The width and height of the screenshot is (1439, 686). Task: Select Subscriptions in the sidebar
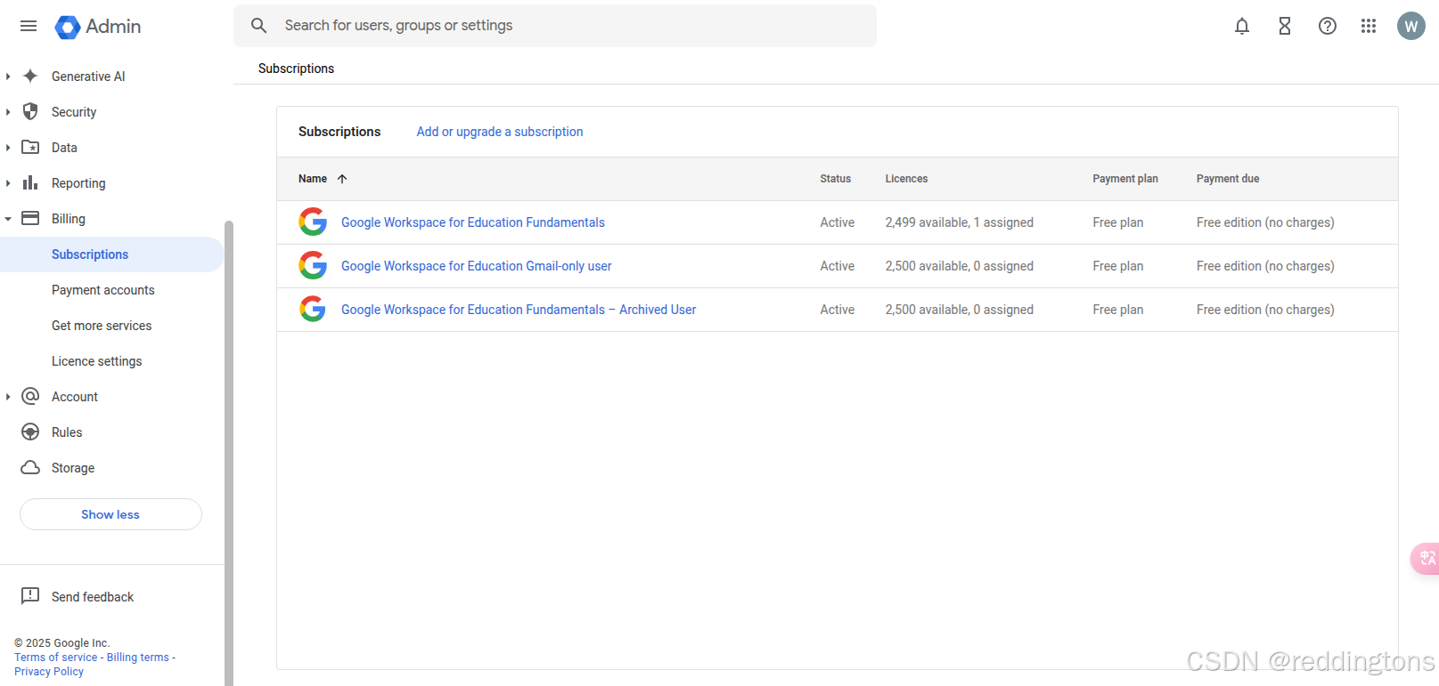[111, 254]
